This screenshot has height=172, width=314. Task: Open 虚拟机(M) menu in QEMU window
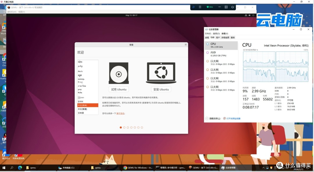pyautogui.click(x=12, y=12)
